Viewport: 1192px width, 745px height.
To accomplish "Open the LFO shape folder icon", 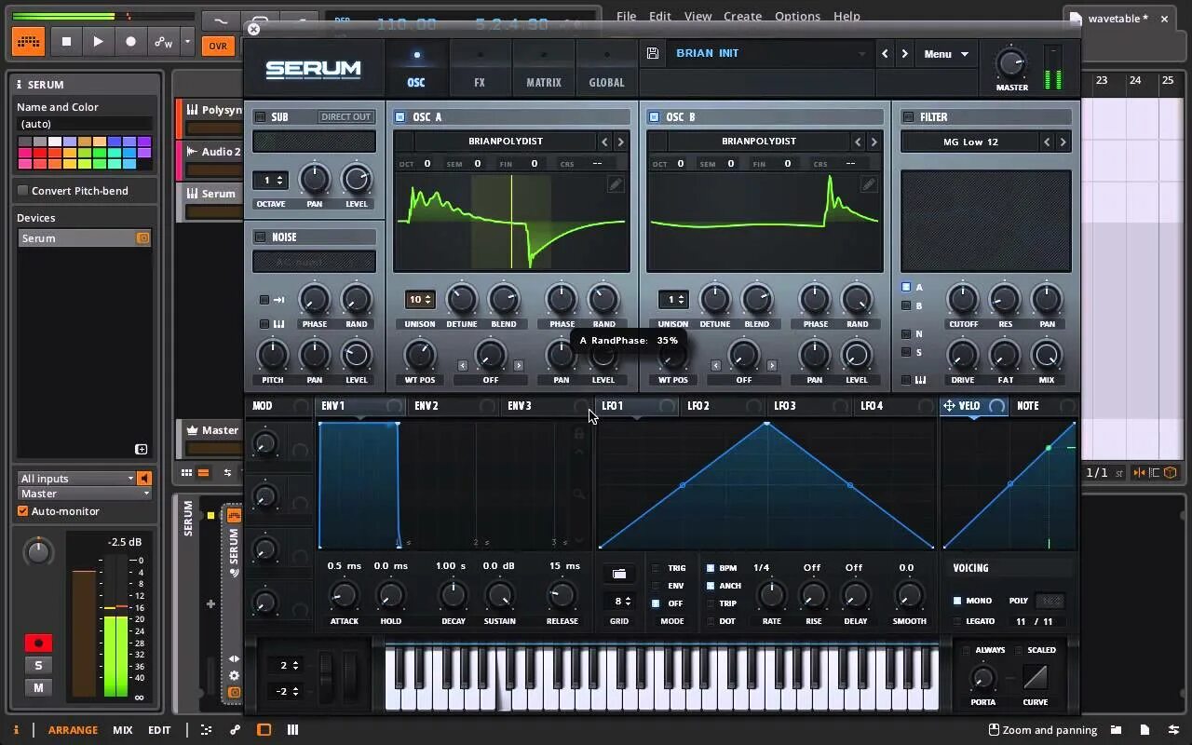I will [x=618, y=574].
